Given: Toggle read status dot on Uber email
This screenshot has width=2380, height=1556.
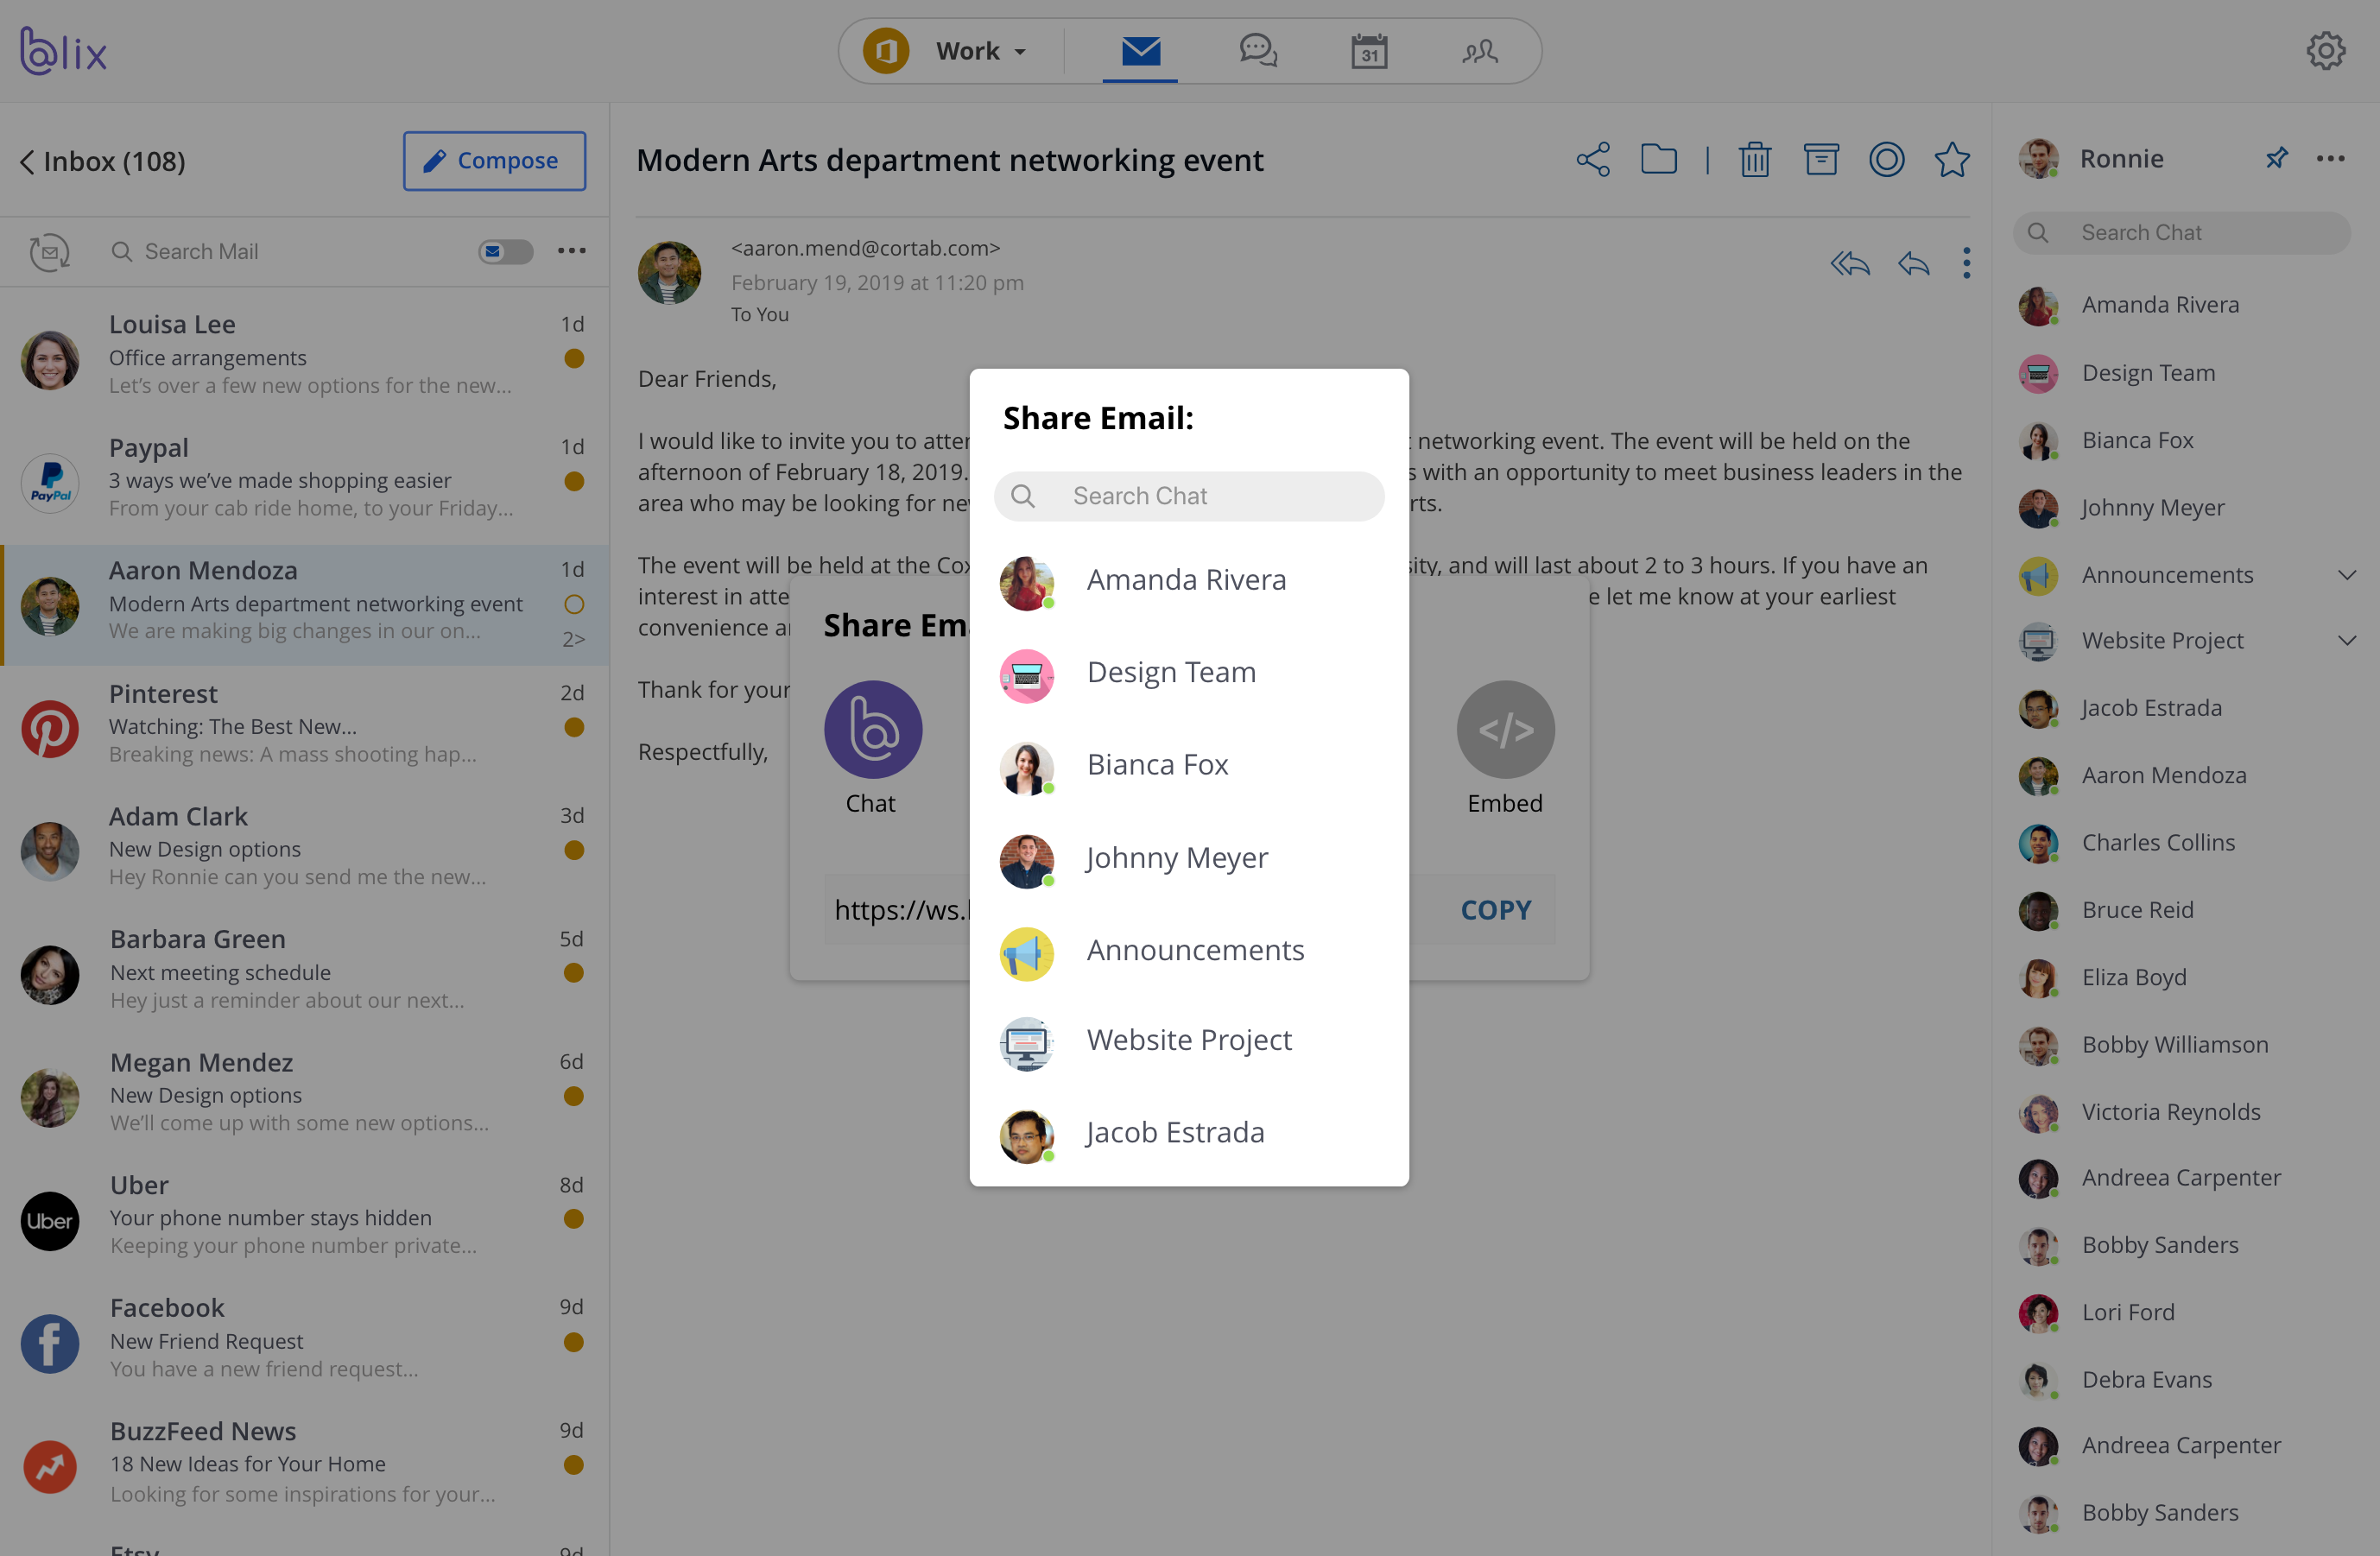Looking at the screenshot, I should pos(574,1219).
